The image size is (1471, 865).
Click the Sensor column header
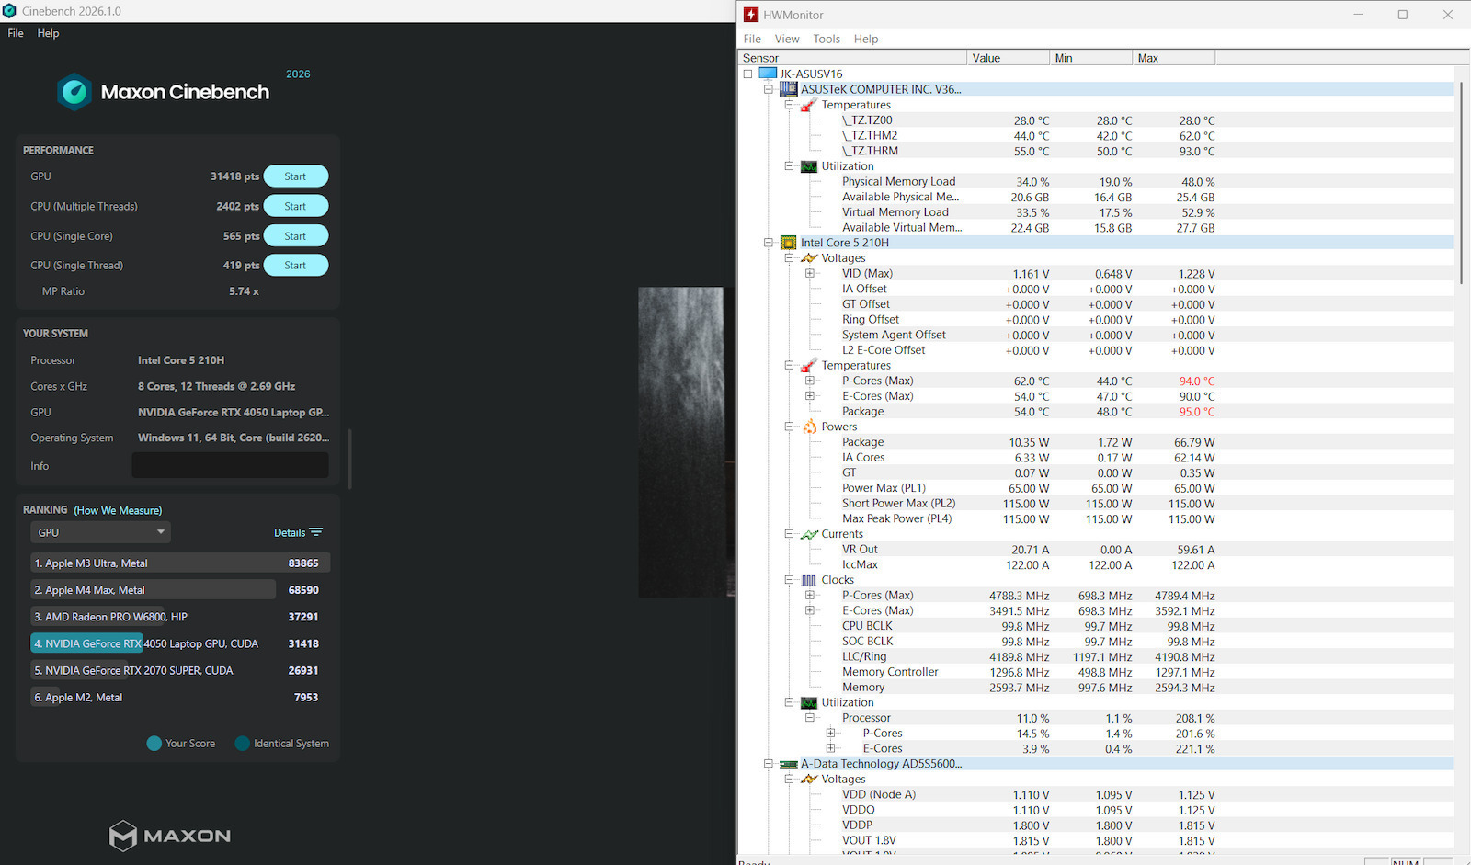[853, 58]
